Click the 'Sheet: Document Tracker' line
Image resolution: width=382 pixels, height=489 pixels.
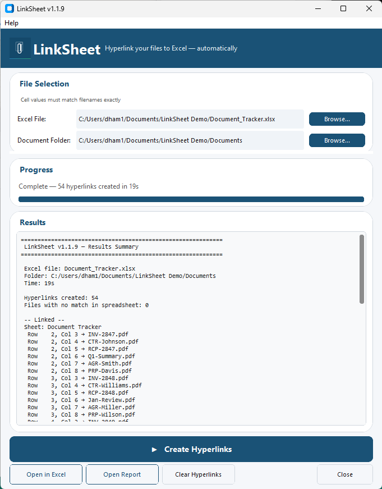point(63,327)
